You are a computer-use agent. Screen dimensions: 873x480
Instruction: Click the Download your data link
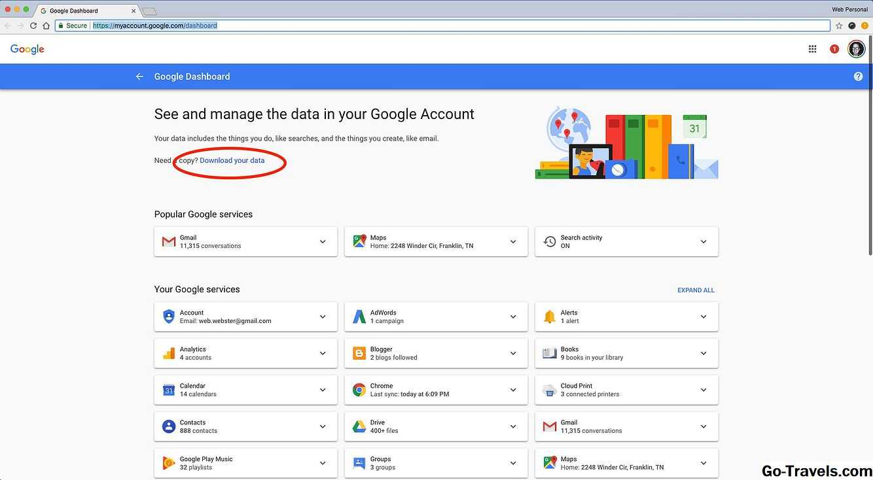pyautogui.click(x=232, y=160)
